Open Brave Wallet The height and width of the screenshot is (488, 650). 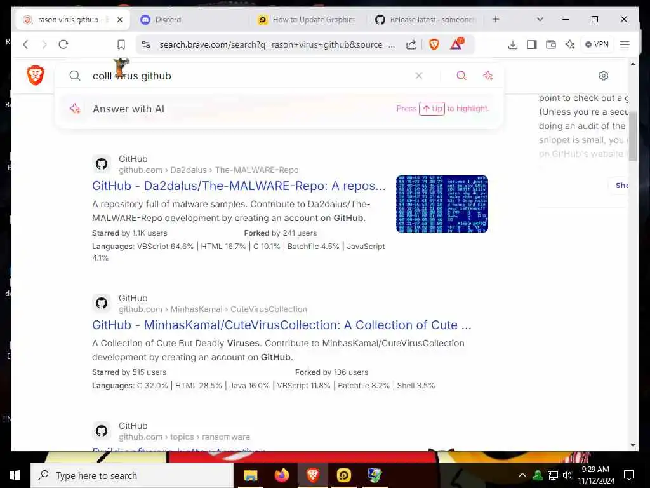pyautogui.click(x=551, y=44)
